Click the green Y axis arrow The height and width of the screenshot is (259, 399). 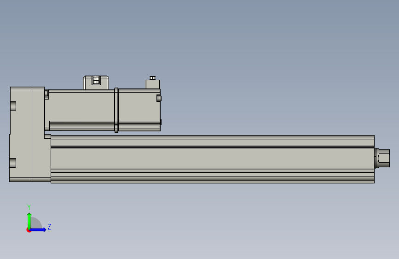(x=29, y=220)
